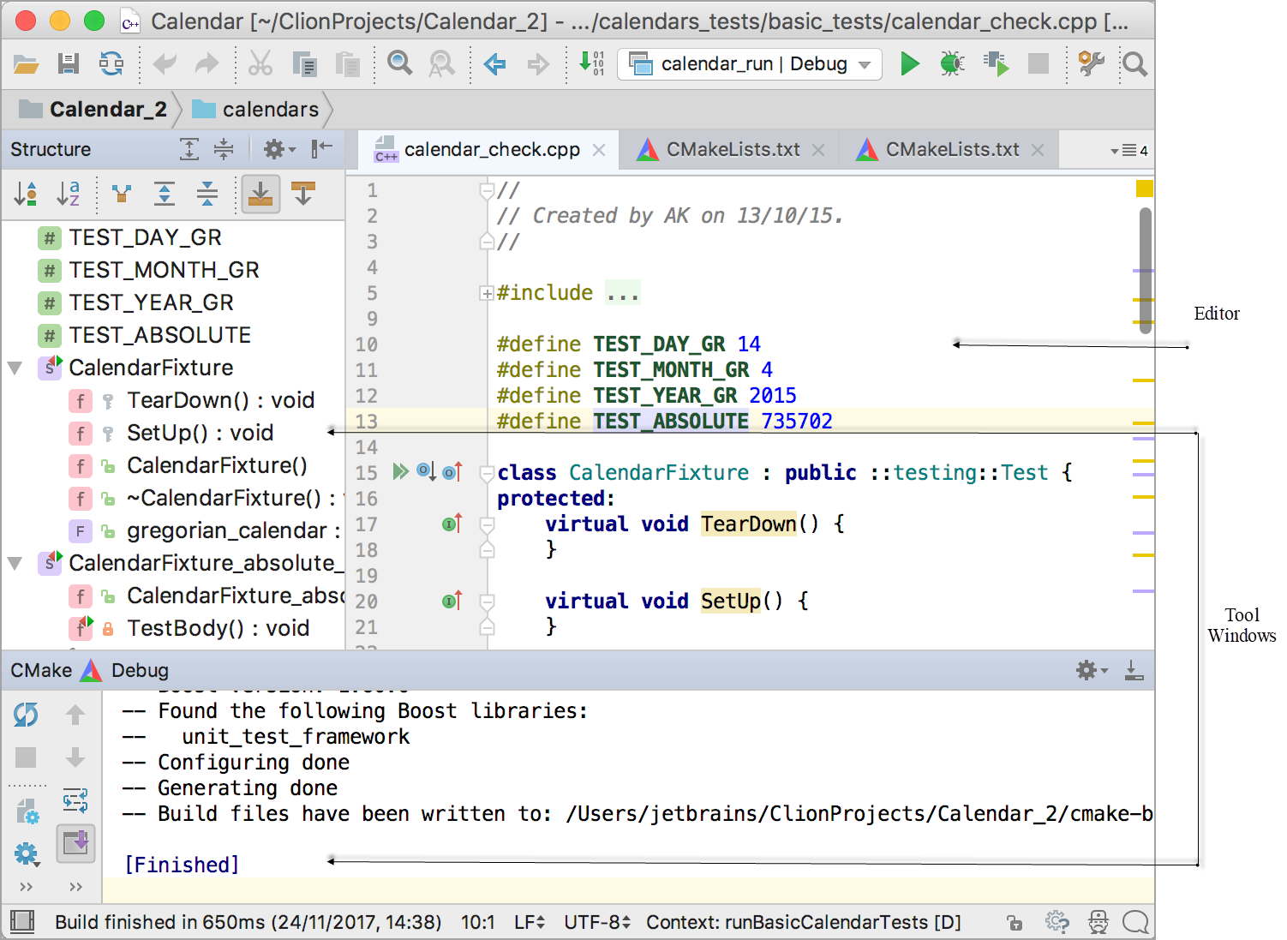Click the green Run button

(909, 64)
